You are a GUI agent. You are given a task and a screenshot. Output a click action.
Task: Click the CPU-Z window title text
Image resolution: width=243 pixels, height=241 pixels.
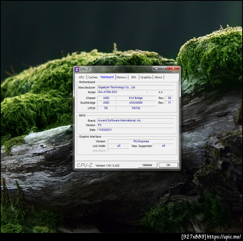coord(85,69)
